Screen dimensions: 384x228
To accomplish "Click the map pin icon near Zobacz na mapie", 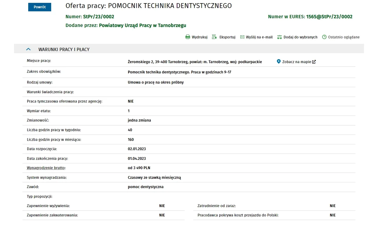I will tap(279, 61).
